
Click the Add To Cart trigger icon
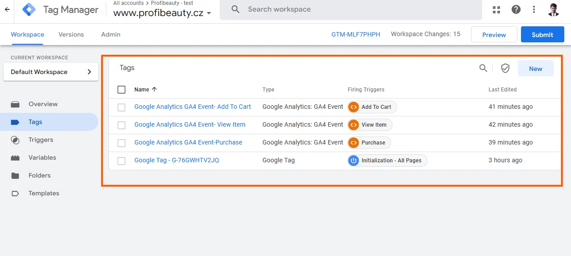coord(354,107)
